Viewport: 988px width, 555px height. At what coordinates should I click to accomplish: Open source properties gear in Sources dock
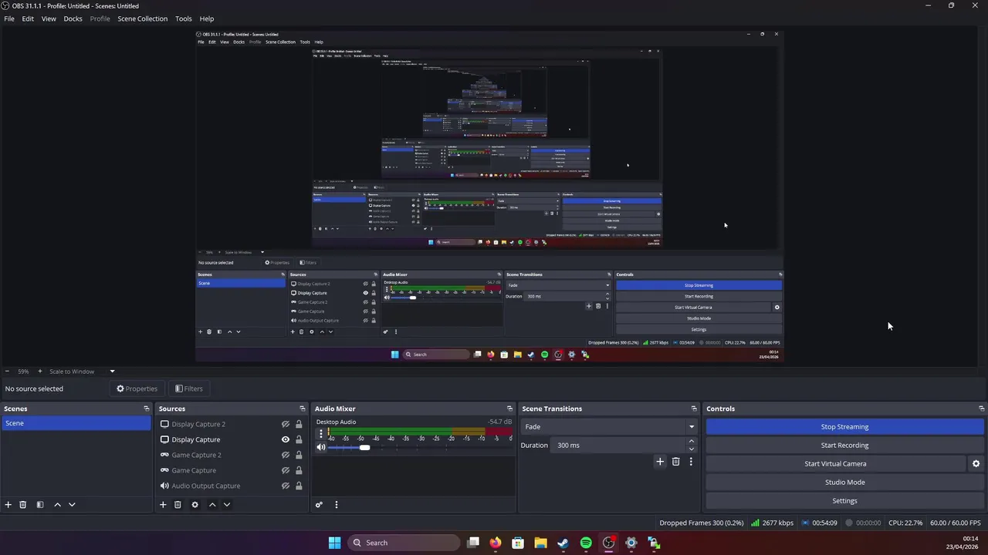[195, 504]
